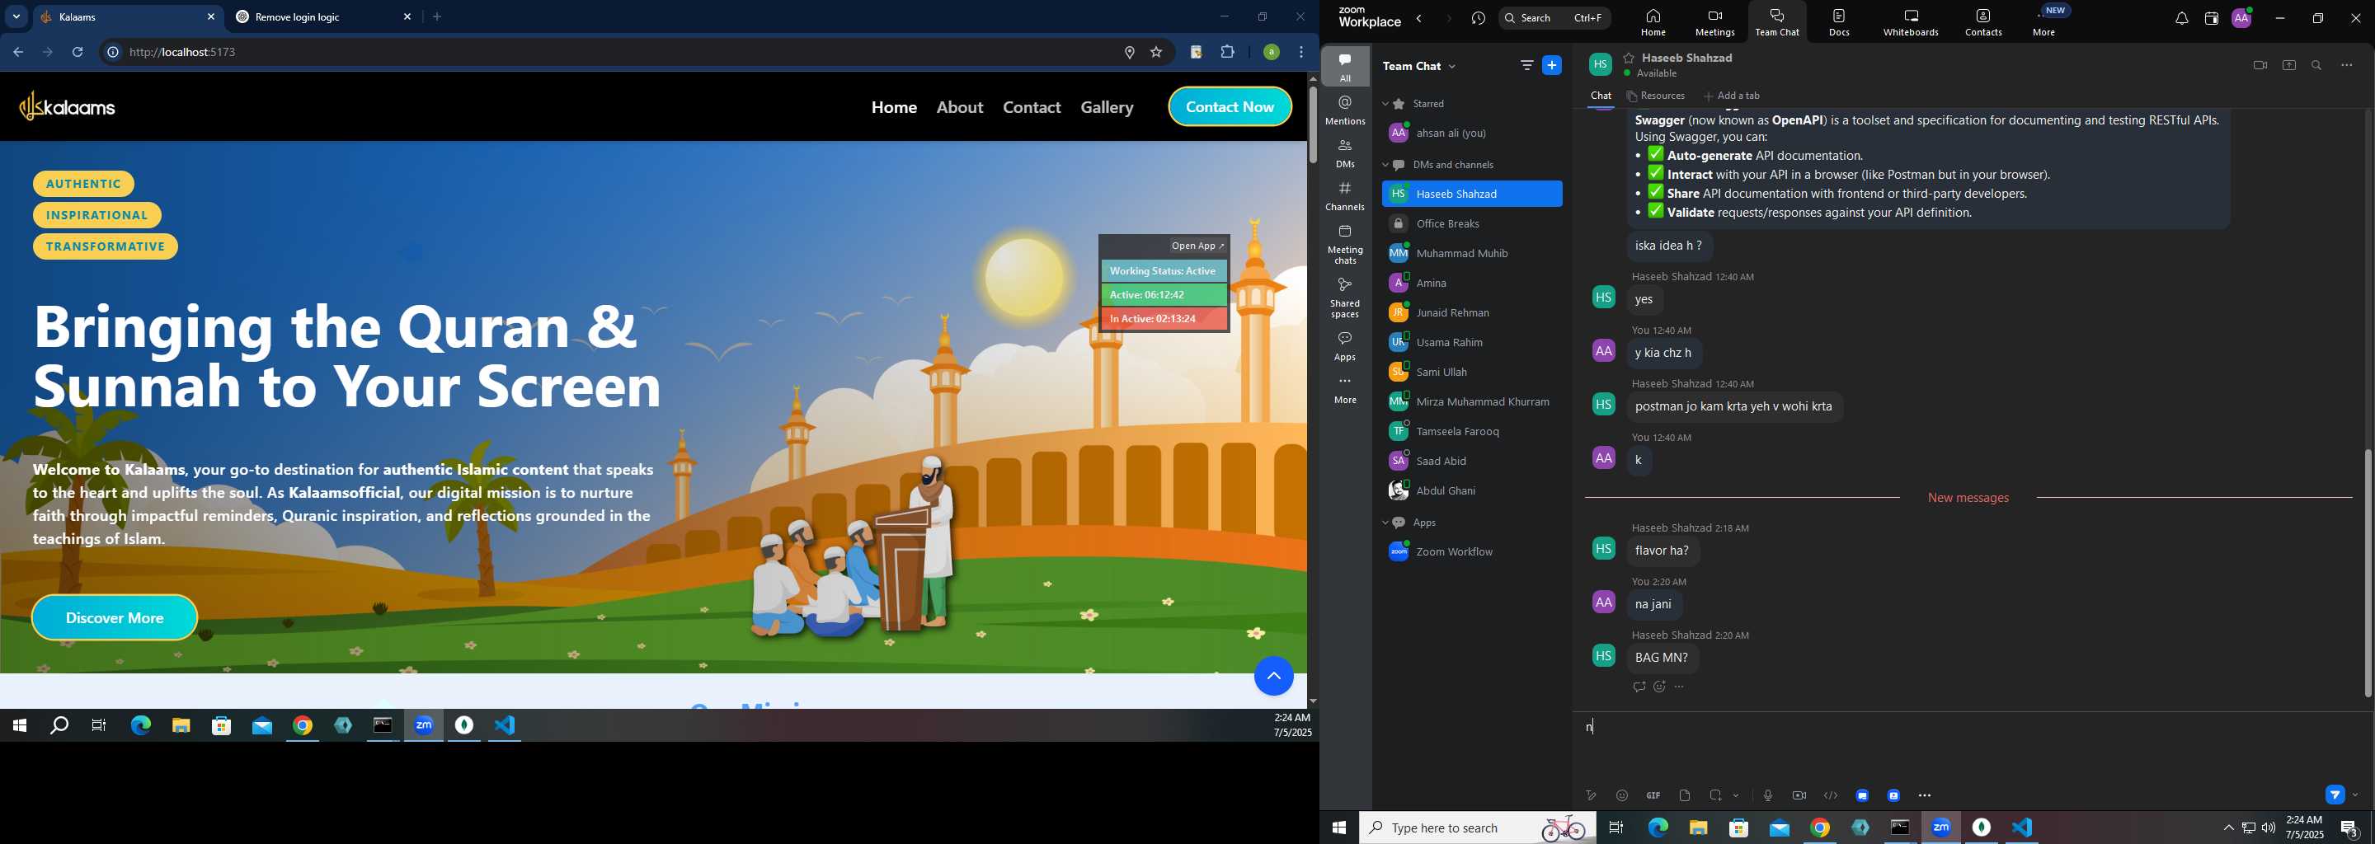2375x844 pixels.
Task: Click the Zoom chat message scrollbar
Action: click(x=2367, y=571)
